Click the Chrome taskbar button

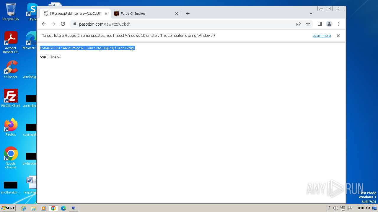click(x=53, y=208)
